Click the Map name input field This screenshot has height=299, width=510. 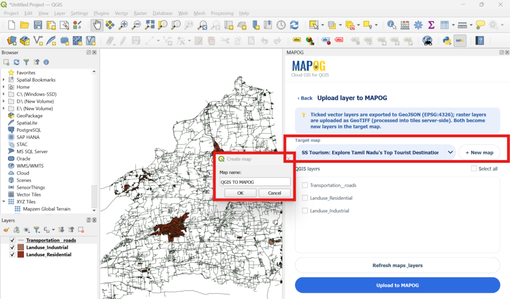click(x=255, y=182)
